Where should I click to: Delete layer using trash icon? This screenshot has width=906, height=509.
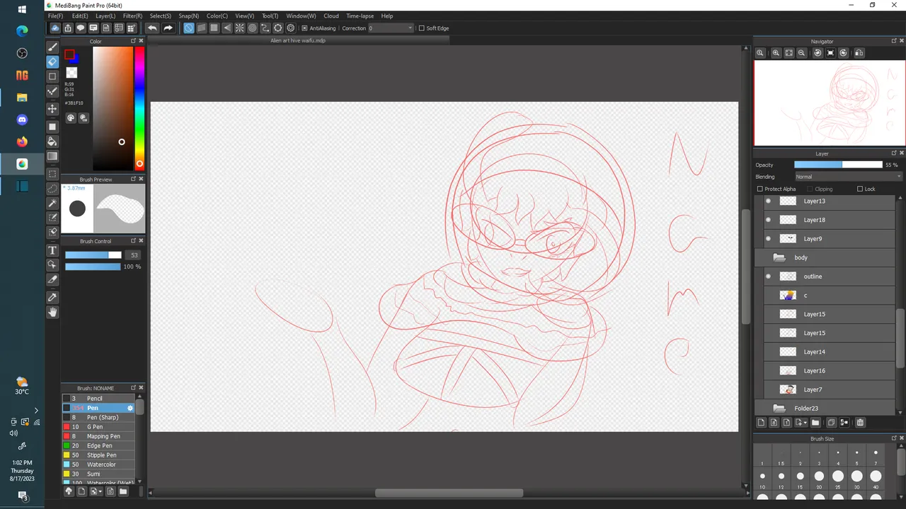click(x=860, y=423)
